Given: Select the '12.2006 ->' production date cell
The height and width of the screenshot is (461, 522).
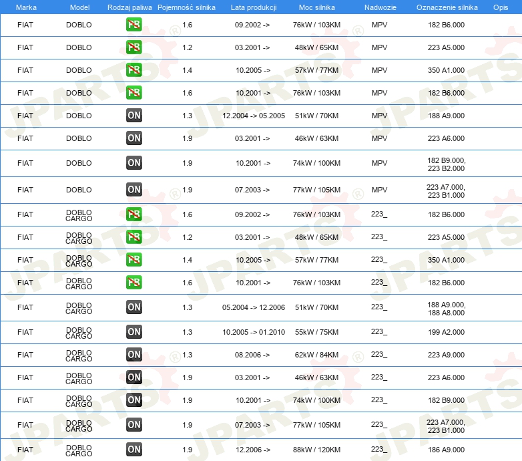Looking at the screenshot, I should tap(253, 450).
